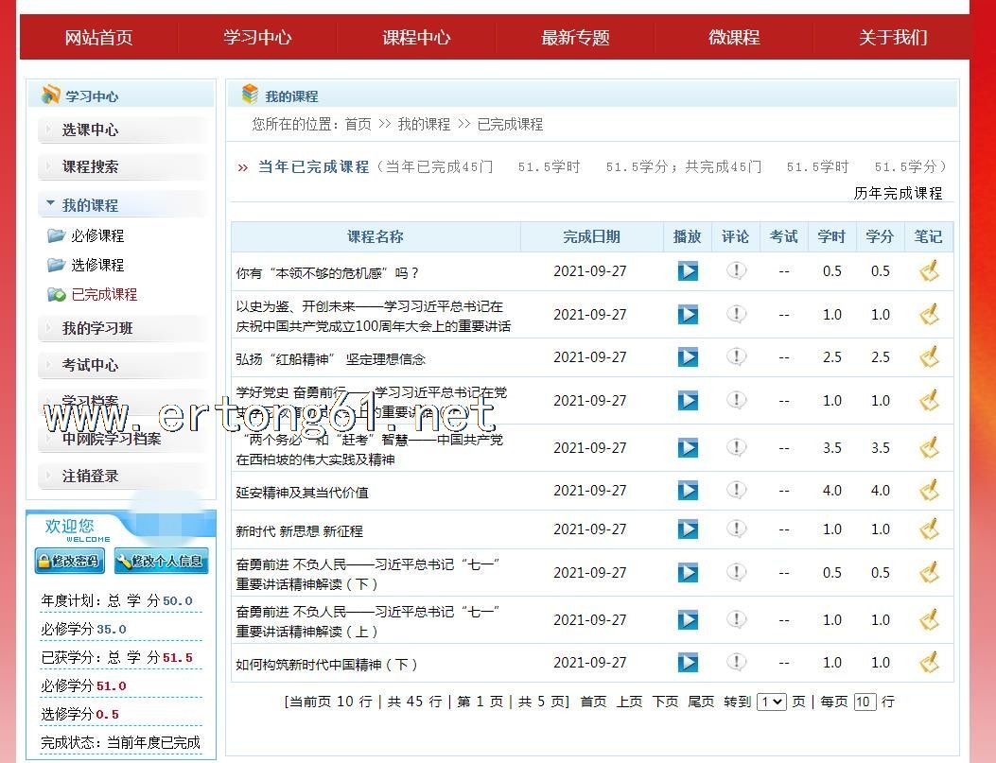Screen dimensions: 996x763
Task: Open notes icon for 弘扬"红船精神" course
Action: coord(929,357)
